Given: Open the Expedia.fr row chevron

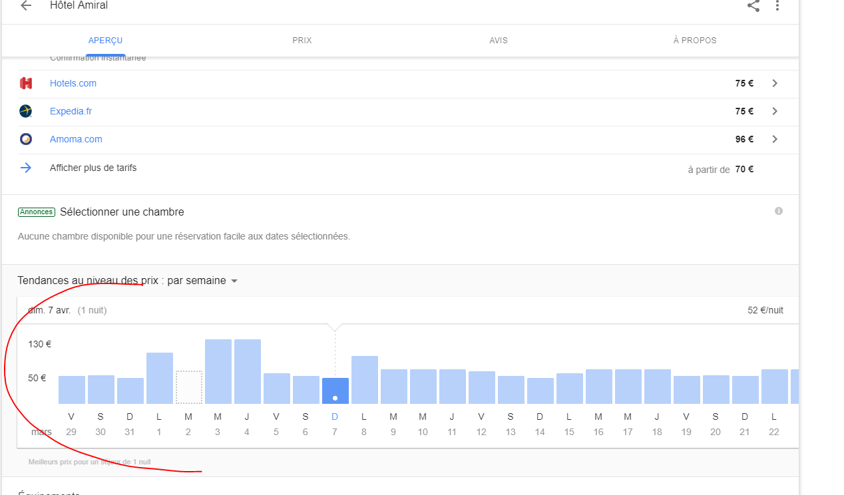Looking at the screenshot, I should 775,111.
